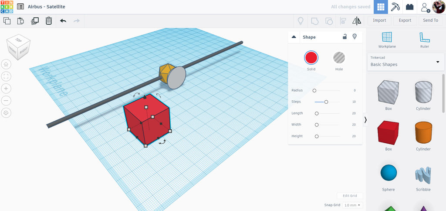Click the Steps value 10

[354, 102]
